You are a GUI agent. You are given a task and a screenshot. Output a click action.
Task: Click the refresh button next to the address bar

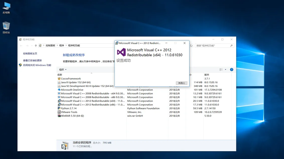click(x=191, y=46)
